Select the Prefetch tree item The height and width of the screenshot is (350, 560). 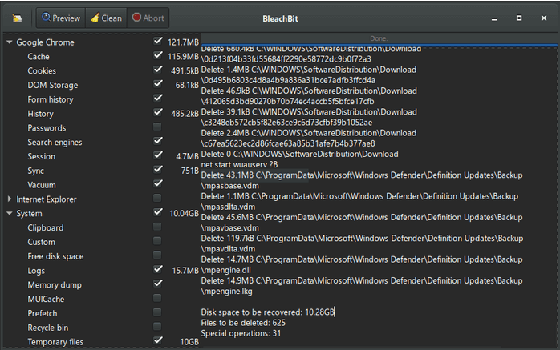coord(43,313)
